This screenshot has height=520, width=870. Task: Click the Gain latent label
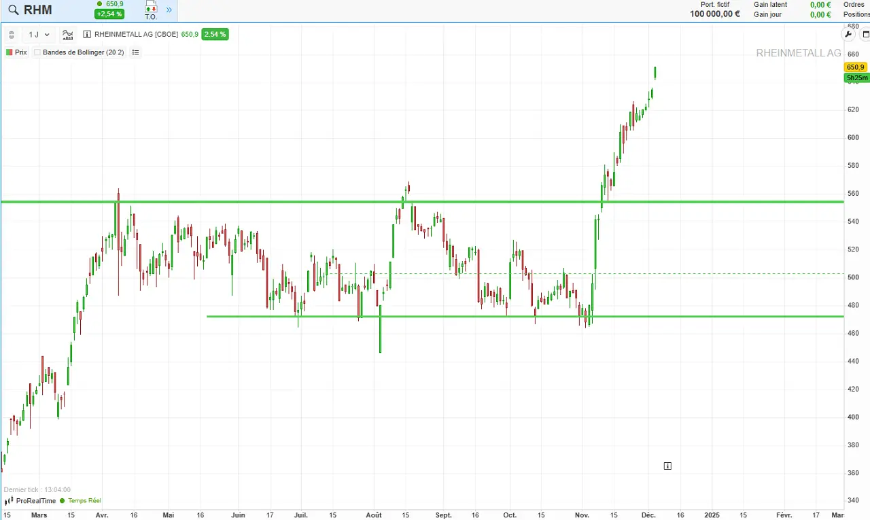click(770, 4)
